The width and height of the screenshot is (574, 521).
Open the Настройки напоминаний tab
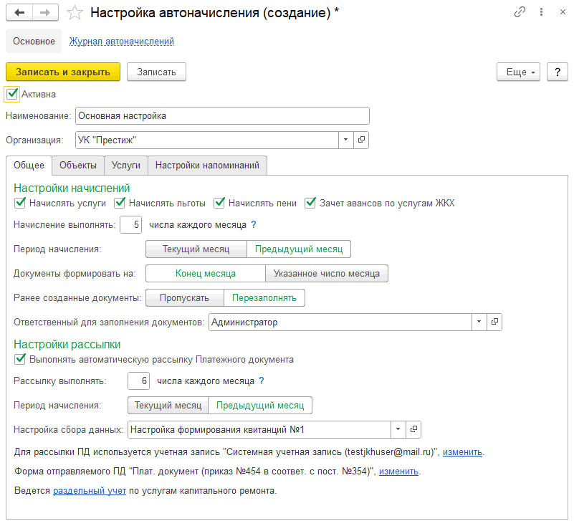(207, 165)
